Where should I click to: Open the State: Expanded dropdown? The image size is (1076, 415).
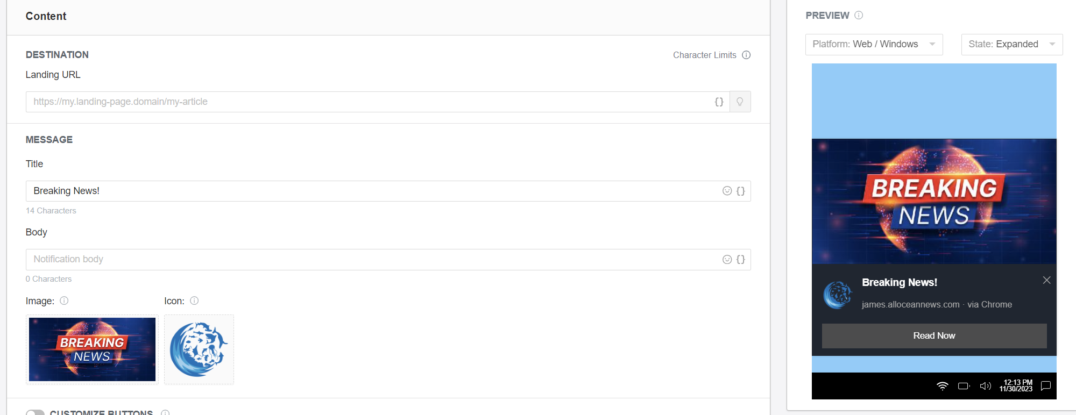tap(1011, 44)
